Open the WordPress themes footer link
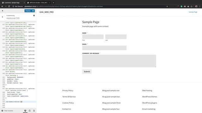The image size is (202, 113). [150, 97]
